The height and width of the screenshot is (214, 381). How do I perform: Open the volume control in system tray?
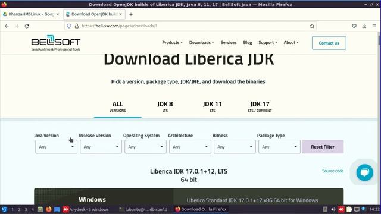pos(333,209)
